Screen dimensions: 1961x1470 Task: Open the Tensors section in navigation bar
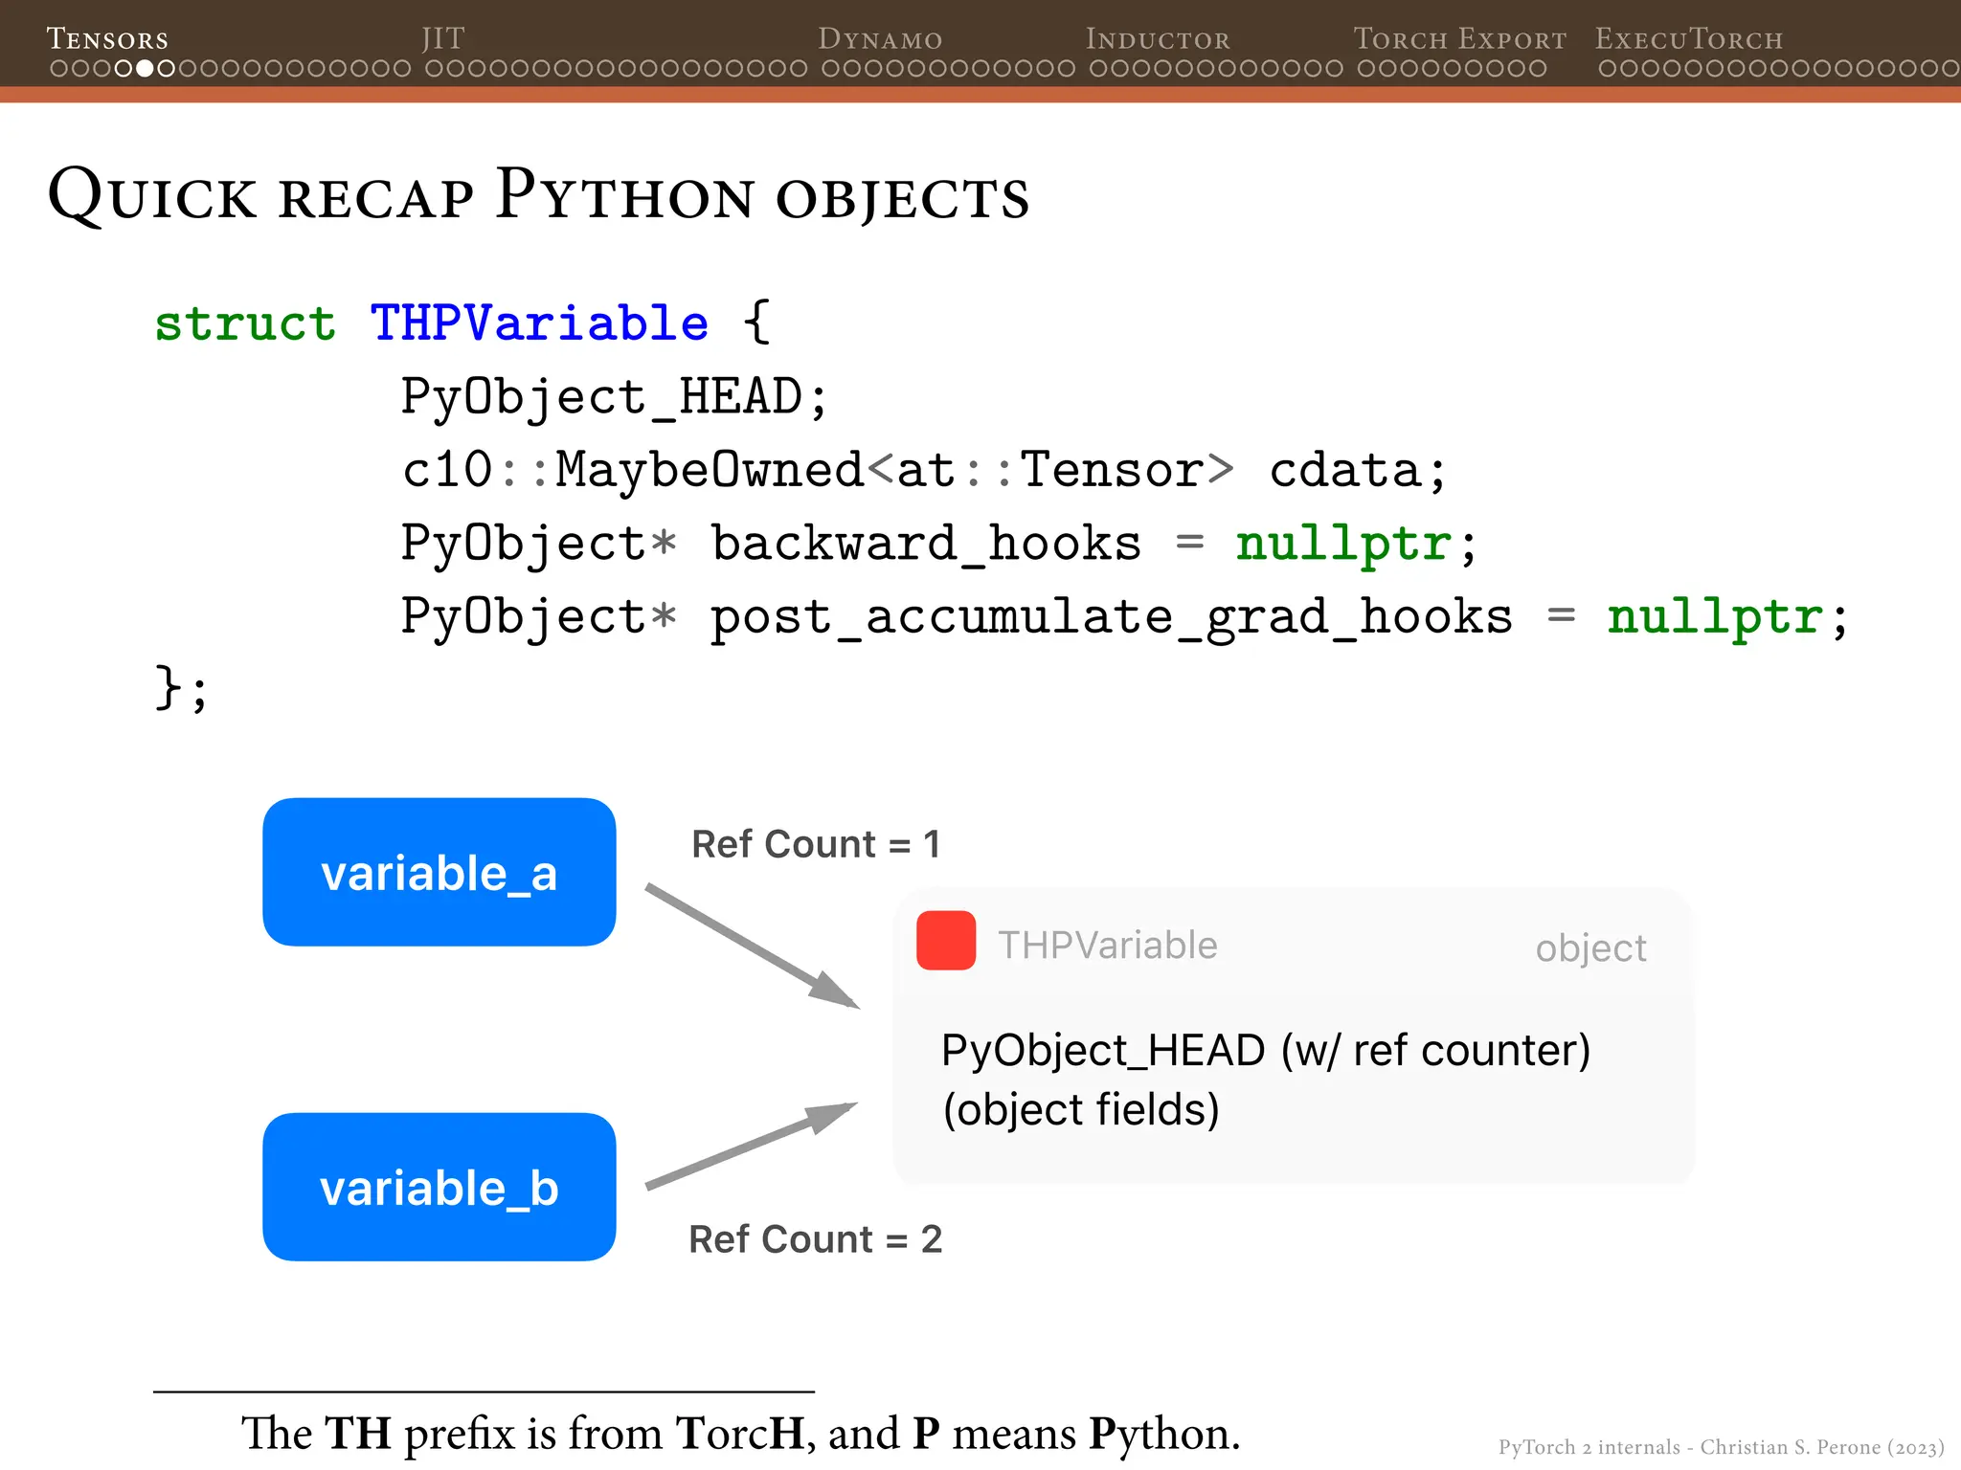tap(107, 38)
